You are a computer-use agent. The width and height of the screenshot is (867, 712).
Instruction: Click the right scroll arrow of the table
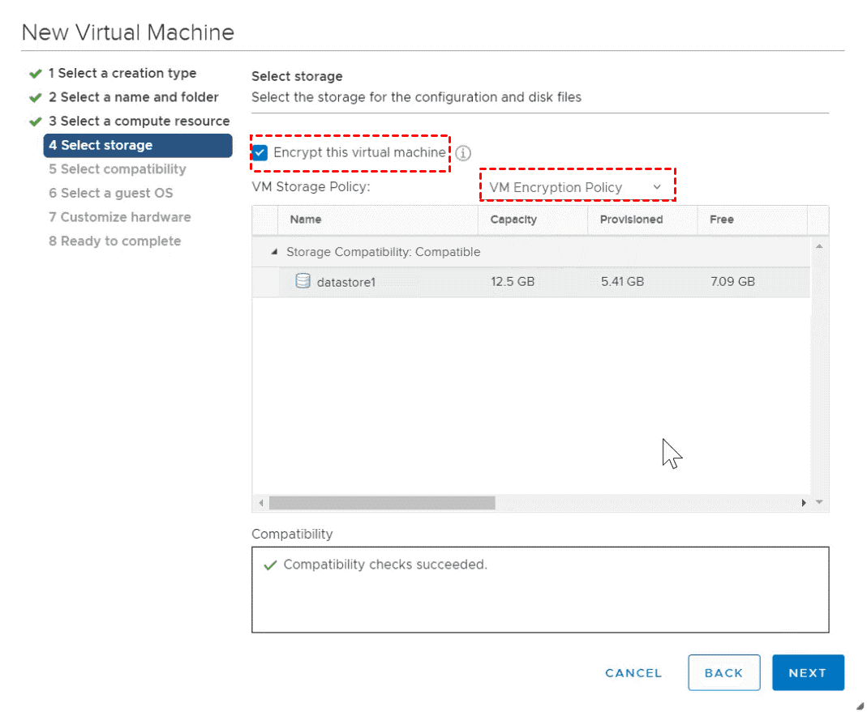[804, 503]
